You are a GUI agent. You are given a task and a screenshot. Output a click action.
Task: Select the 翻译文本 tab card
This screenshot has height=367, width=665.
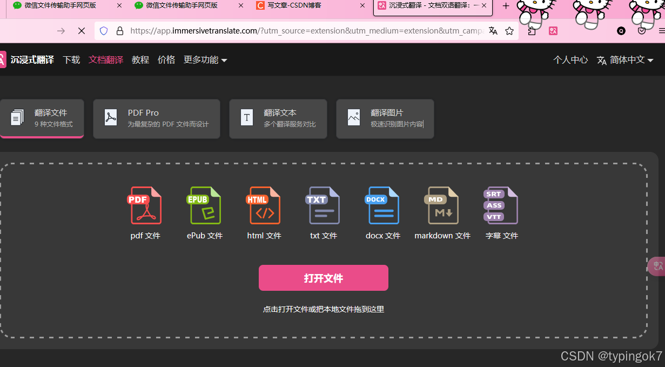[x=278, y=119]
